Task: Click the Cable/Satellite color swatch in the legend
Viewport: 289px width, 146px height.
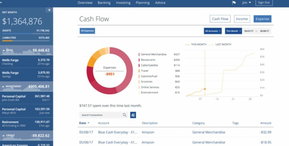Action: 139,65
